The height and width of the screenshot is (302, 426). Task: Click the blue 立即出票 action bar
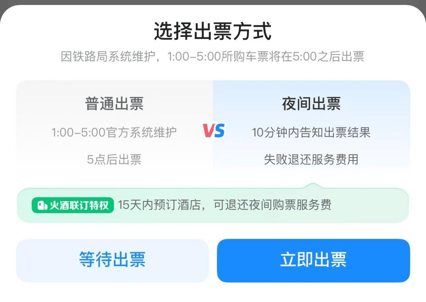312,261
